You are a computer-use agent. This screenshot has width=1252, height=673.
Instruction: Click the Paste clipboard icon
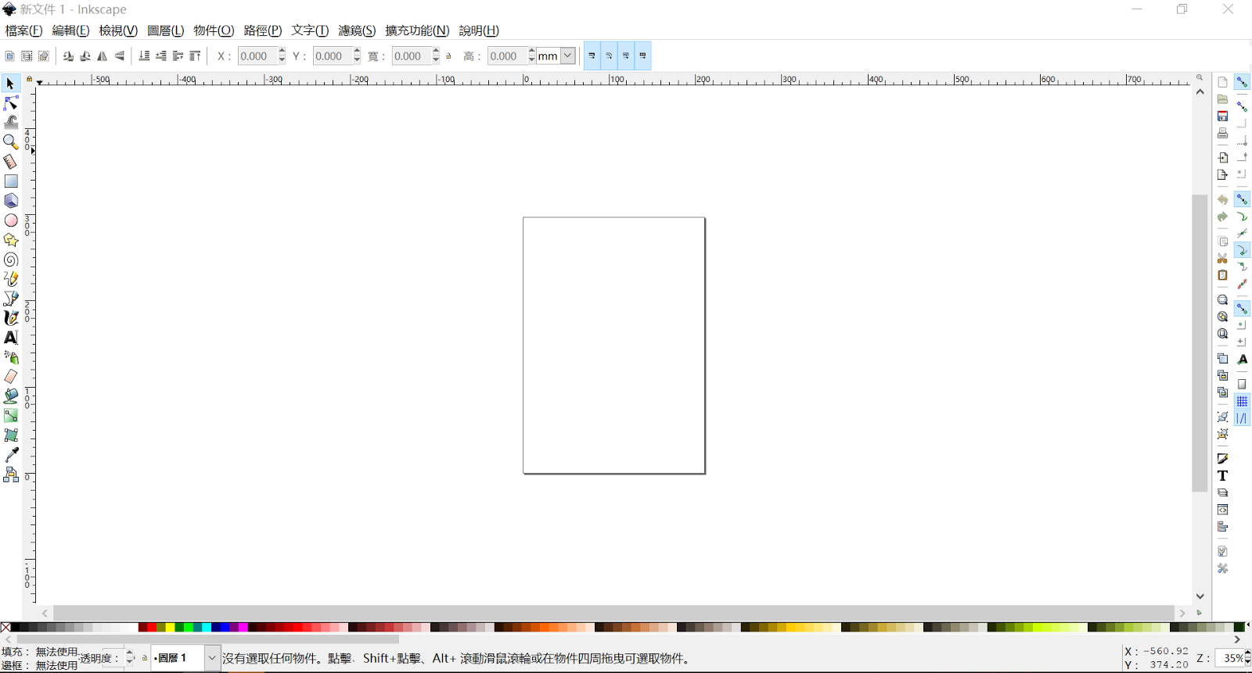point(1222,275)
